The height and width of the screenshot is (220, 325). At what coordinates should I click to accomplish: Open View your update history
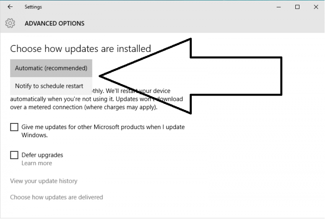click(x=44, y=181)
